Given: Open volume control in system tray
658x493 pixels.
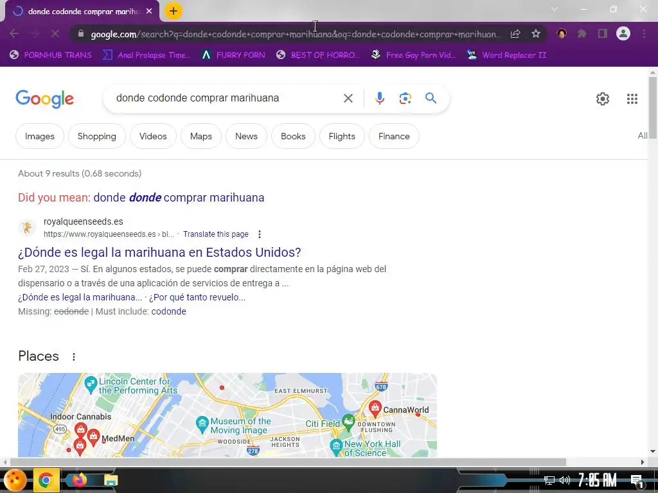Looking at the screenshot, I should (565, 480).
